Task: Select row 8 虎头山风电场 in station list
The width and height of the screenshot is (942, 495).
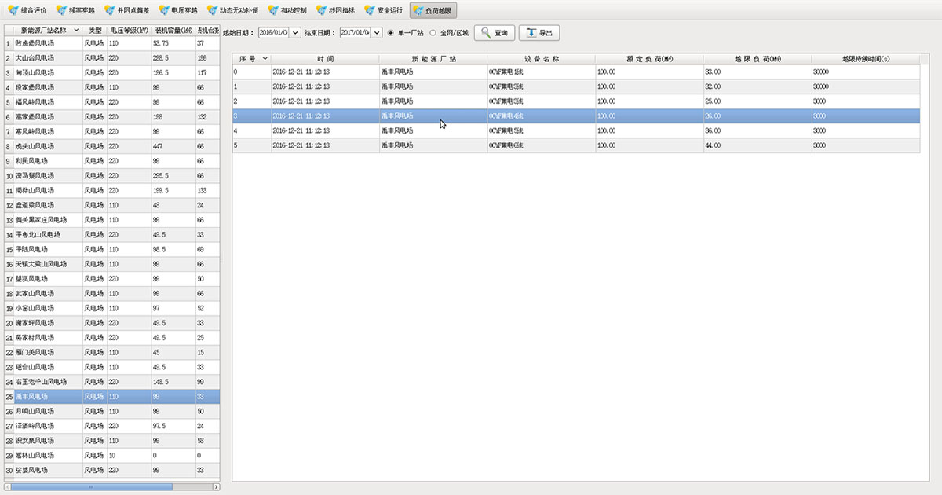Action: [x=47, y=146]
